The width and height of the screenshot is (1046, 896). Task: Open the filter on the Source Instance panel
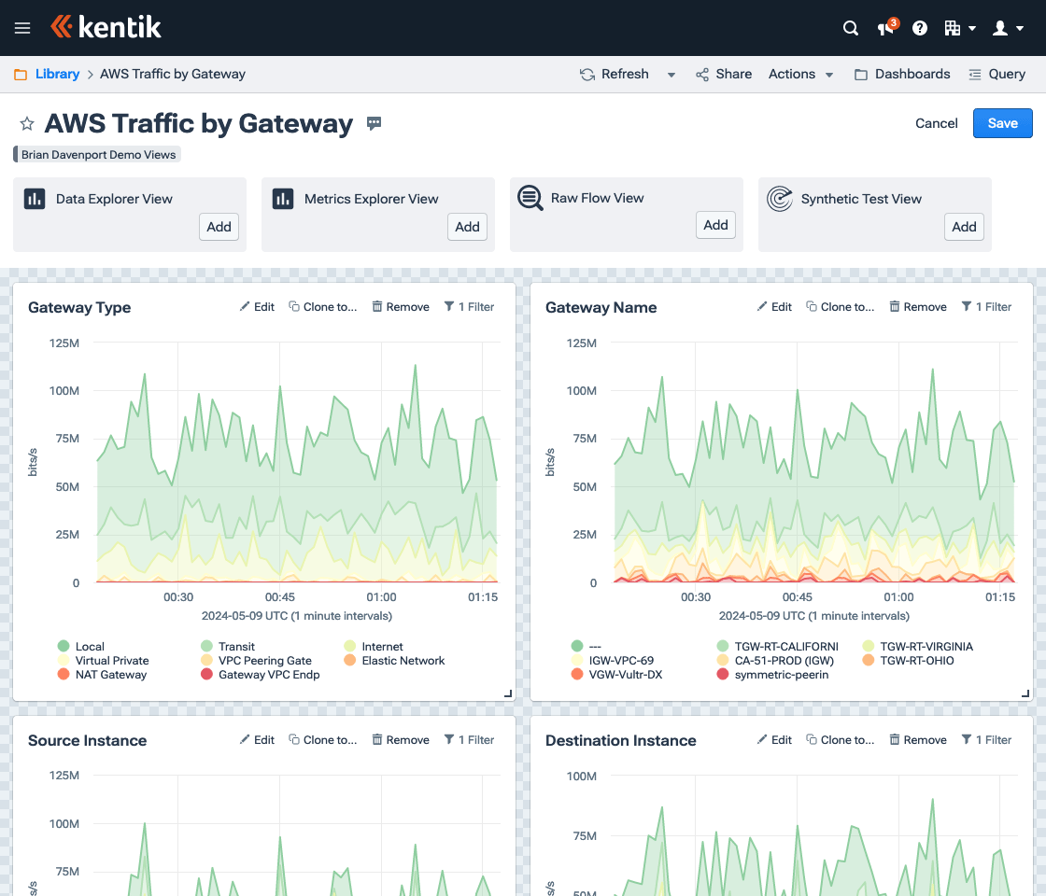pyautogui.click(x=469, y=739)
